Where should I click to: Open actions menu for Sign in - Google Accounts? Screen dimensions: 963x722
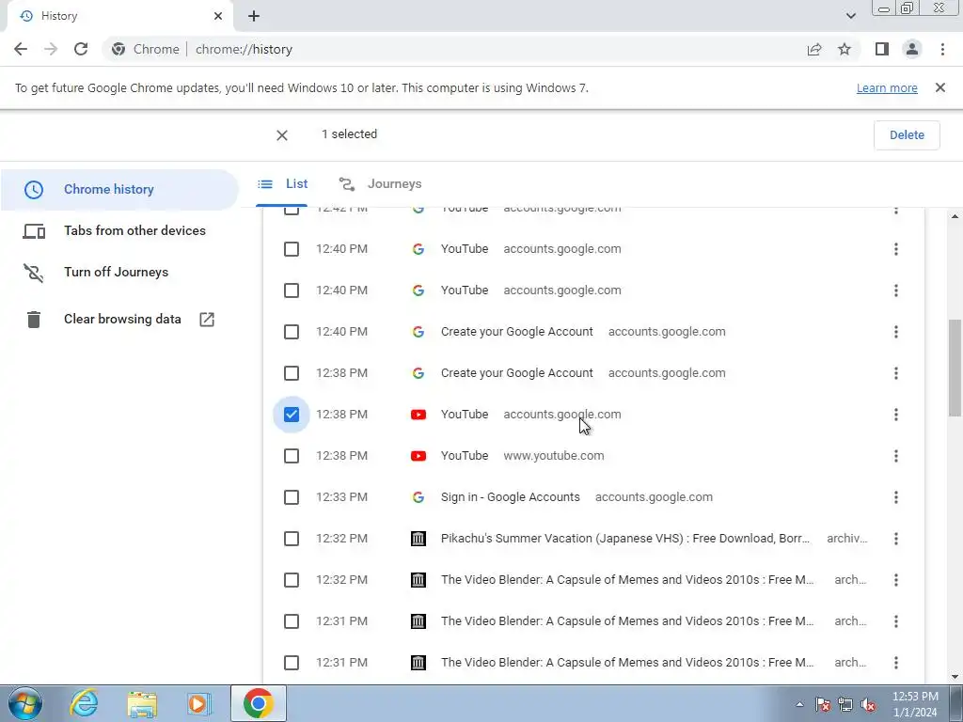pyautogui.click(x=896, y=497)
